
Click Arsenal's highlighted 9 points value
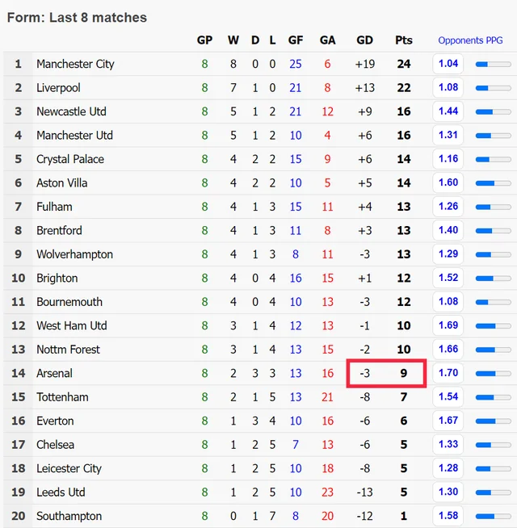tap(404, 373)
